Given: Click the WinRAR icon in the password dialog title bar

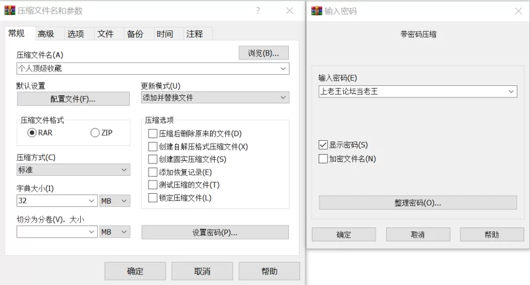Looking at the screenshot, I should (316, 11).
